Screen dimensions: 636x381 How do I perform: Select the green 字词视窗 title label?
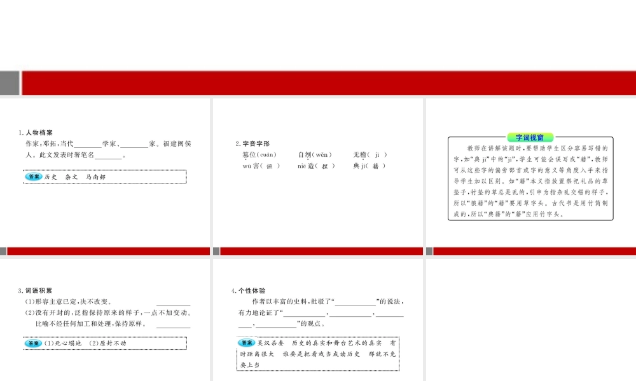coord(530,138)
